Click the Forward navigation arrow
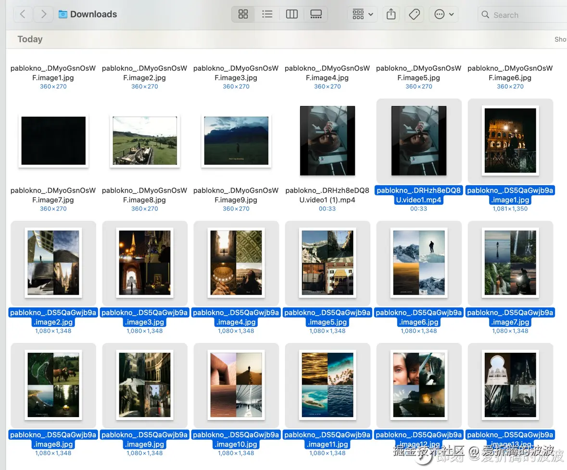This screenshot has height=470, width=567. 44,14
